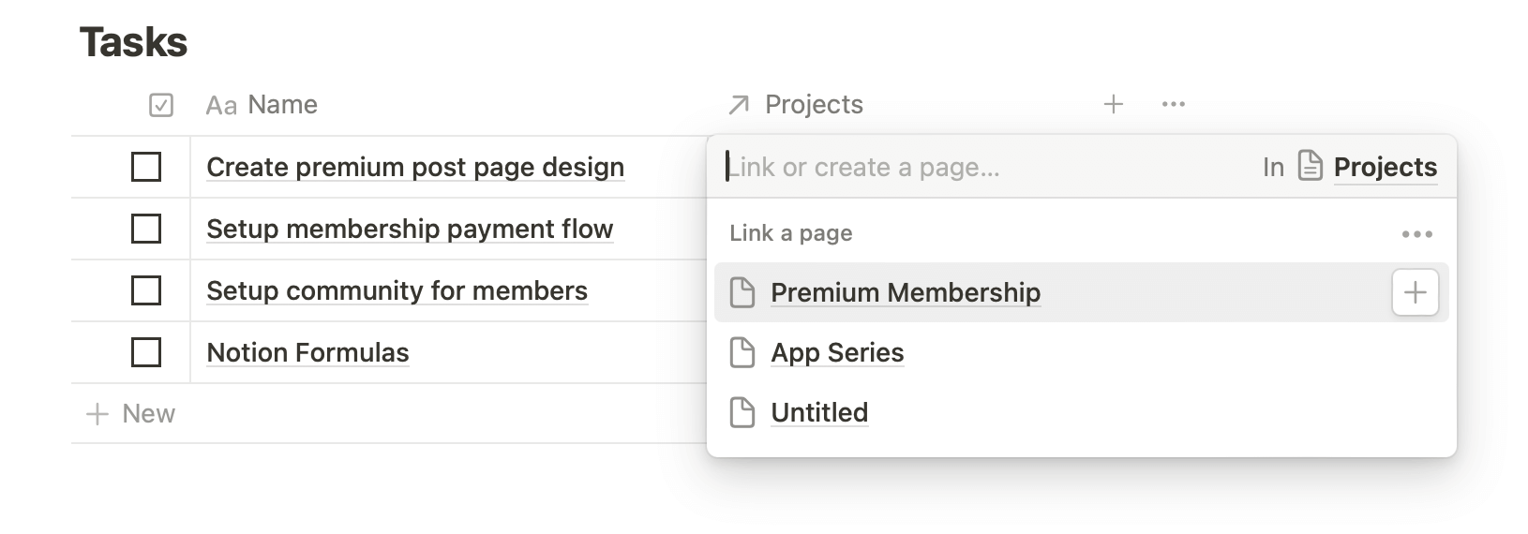Open the Projects database link in popup
The width and height of the screenshot is (1528, 534).
tap(1385, 167)
